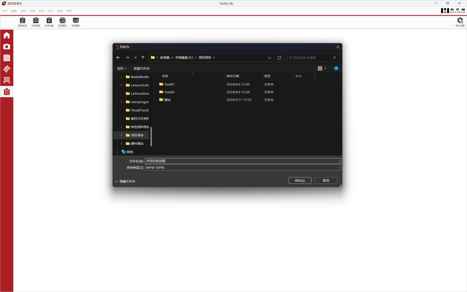The image size is (467, 292).
Task: Click the 取消 button
Action: click(x=326, y=180)
